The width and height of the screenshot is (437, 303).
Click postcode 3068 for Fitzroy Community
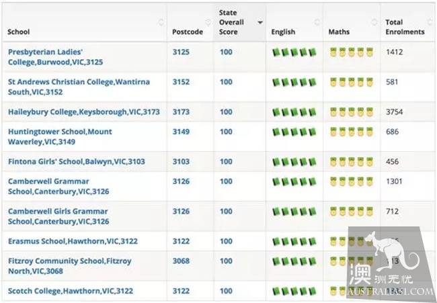[x=181, y=261]
